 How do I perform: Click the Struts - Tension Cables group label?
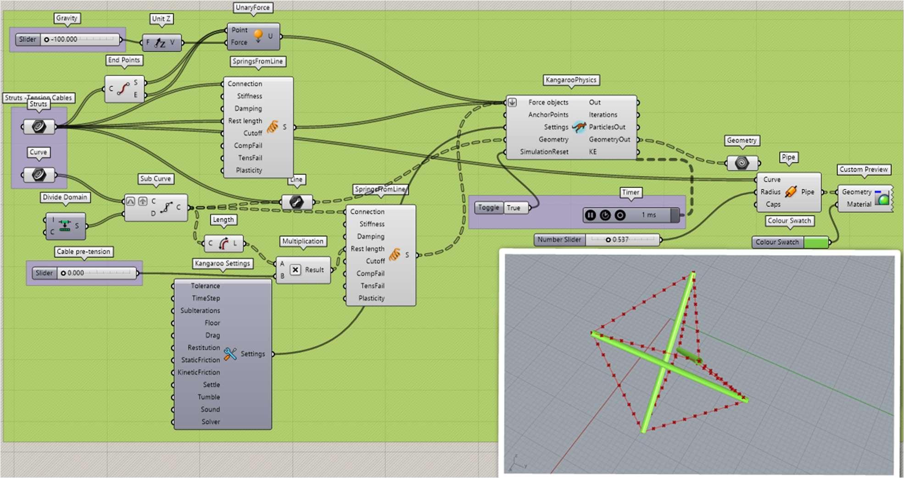(x=39, y=98)
